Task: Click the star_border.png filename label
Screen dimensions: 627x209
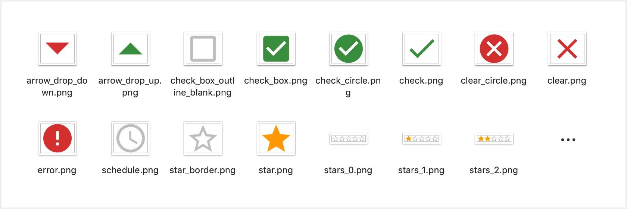Action: (x=203, y=170)
